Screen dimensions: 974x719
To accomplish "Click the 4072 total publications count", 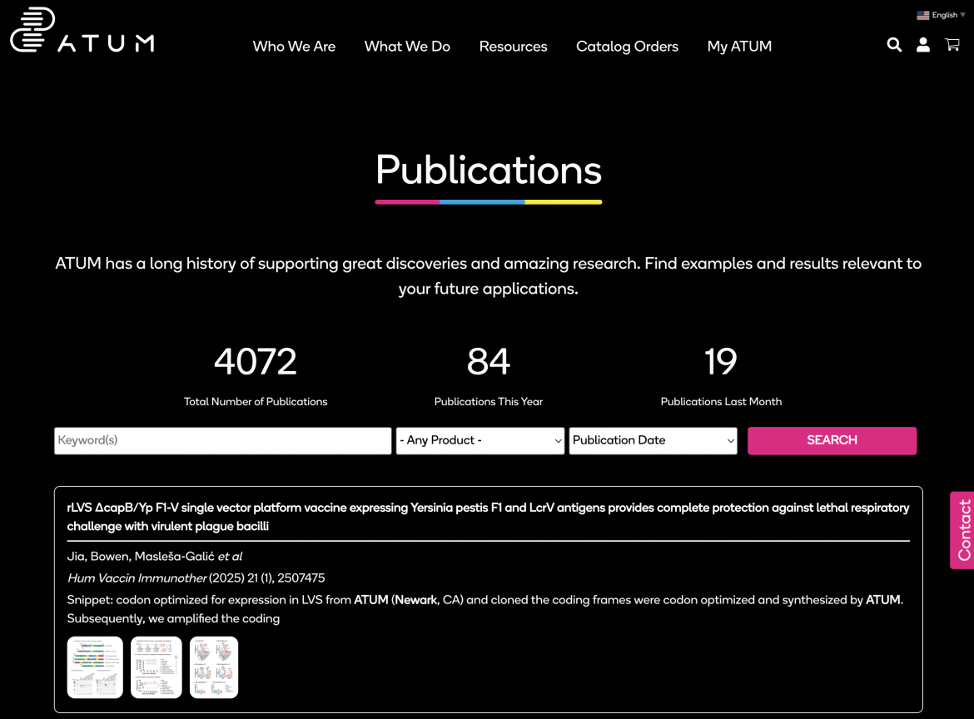I will coord(256,361).
